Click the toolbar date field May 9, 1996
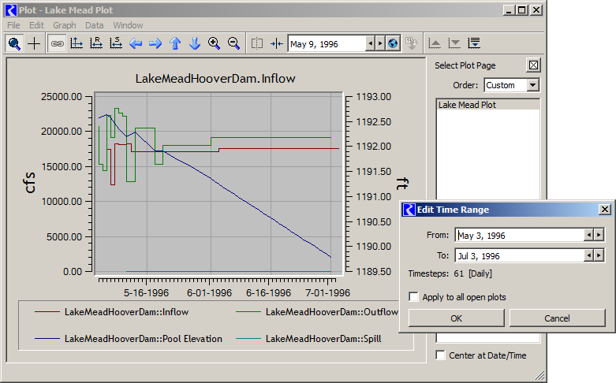The height and width of the screenshot is (383, 616). [327, 43]
